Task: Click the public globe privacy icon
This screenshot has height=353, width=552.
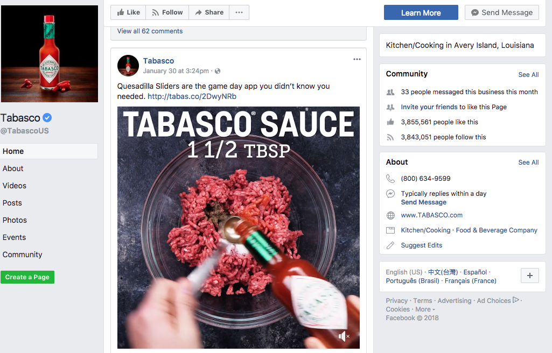Action: (218, 71)
